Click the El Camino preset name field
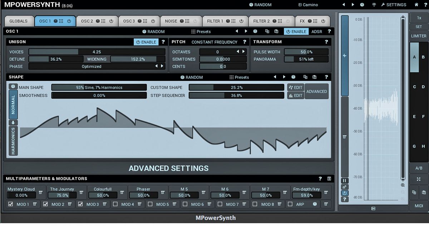429x241 pixels. [x=307, y=5]
